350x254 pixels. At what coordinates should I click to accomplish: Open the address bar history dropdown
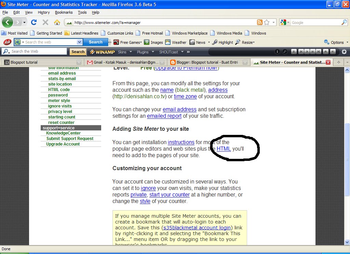click(x=273, y=22)
